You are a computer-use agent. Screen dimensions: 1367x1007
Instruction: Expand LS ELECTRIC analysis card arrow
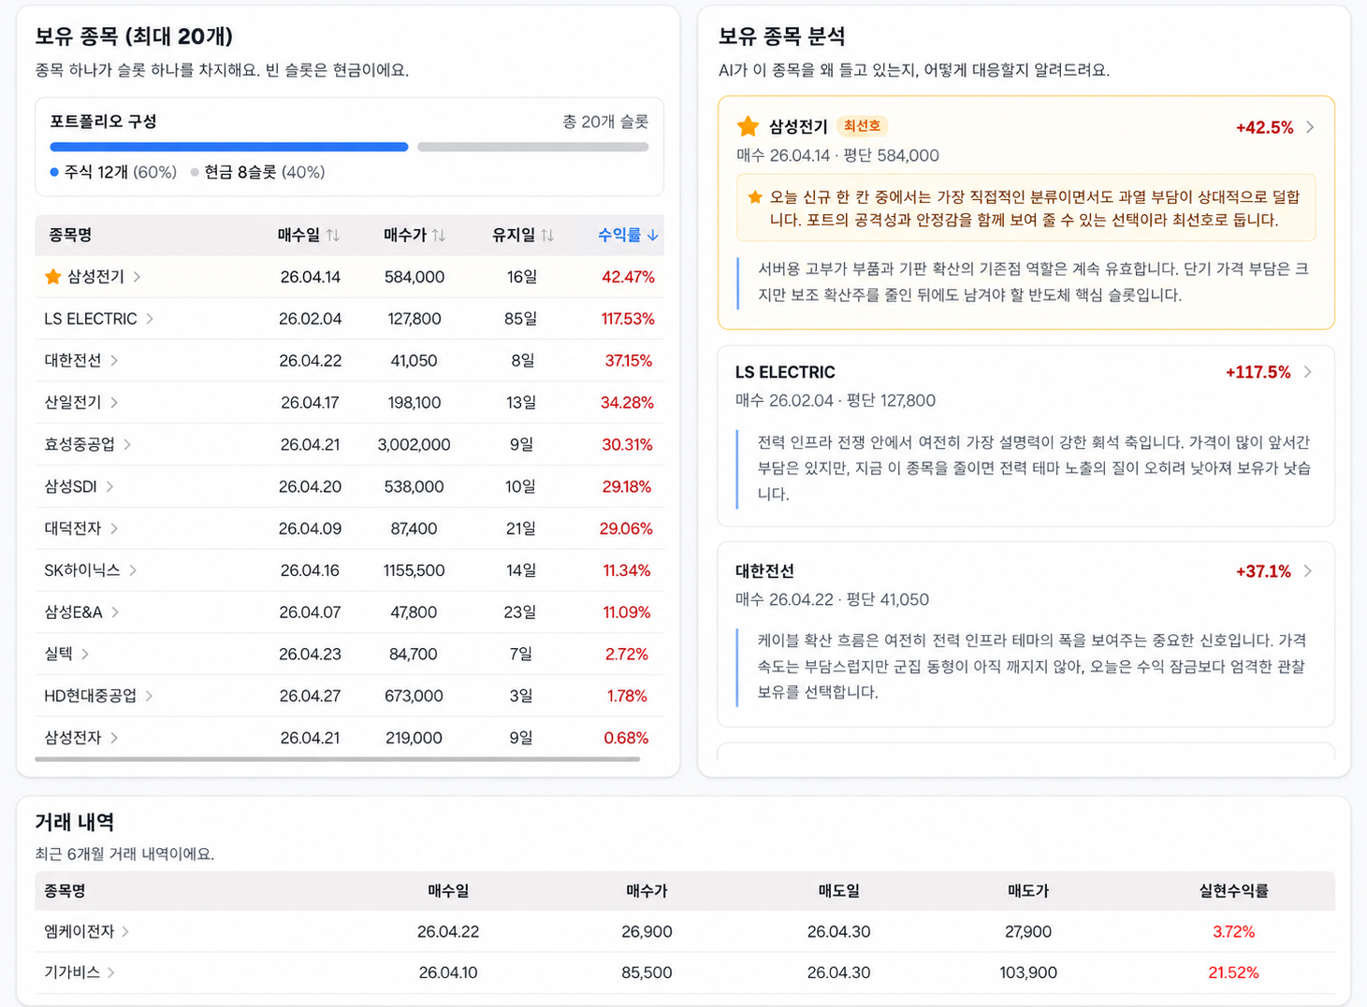(x=1307, y=372)
